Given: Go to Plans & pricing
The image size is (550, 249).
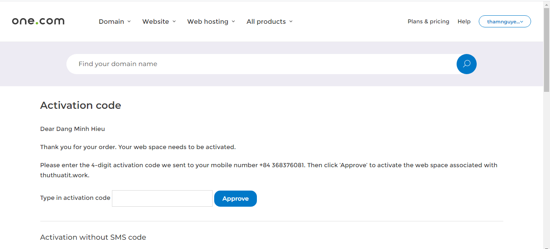Looking at the screenshot, I should [x=428, y=21].
